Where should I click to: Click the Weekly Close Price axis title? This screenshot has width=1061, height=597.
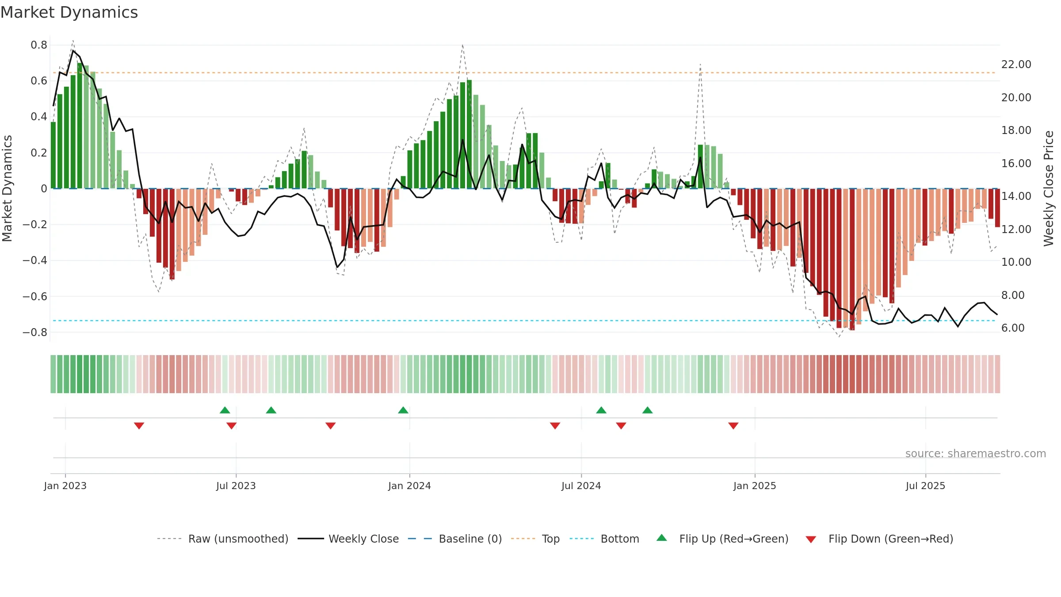click(1049, 188)
